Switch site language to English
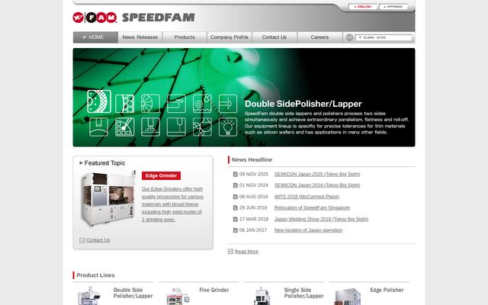The image size is (488, 305). tap(363, 7)
